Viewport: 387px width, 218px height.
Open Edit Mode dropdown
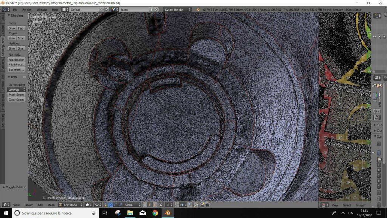point(71,205)
